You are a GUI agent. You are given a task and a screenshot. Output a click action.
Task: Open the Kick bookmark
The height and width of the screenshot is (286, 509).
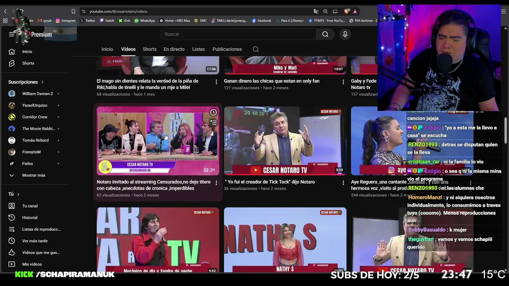(124, 21)
